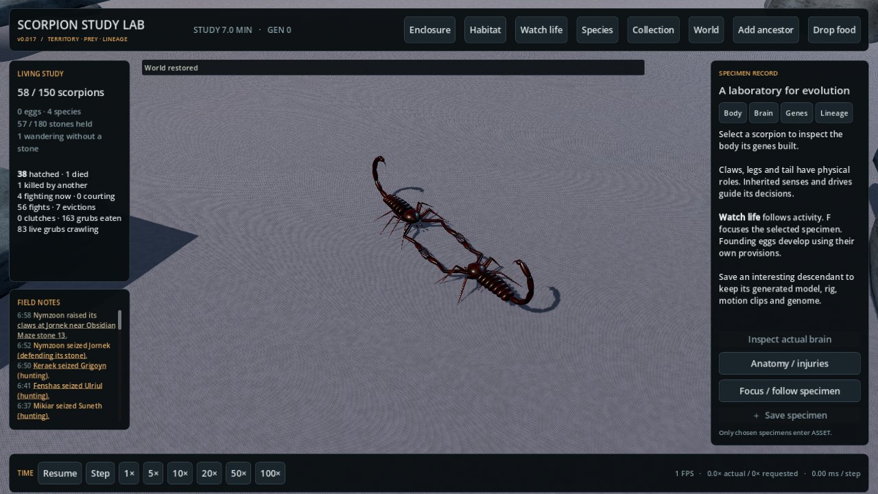Switch to the Body tab
Image resolution: width=878 pixels, height=494 pixels.
(x=733, y=113)
